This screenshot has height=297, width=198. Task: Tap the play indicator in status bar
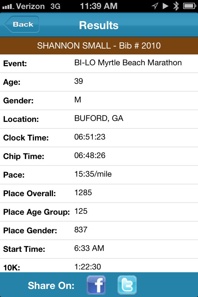click(166, 6)
